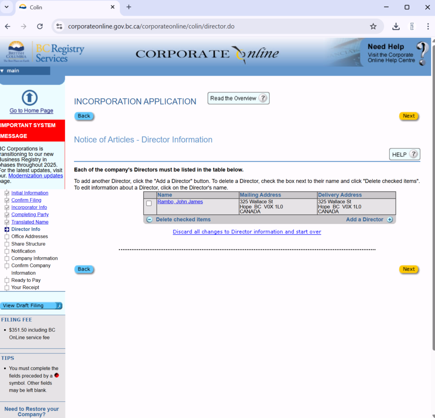435x418 pixels.
Task: Click the Need Help question mark icon
Action: pos(422,53)
